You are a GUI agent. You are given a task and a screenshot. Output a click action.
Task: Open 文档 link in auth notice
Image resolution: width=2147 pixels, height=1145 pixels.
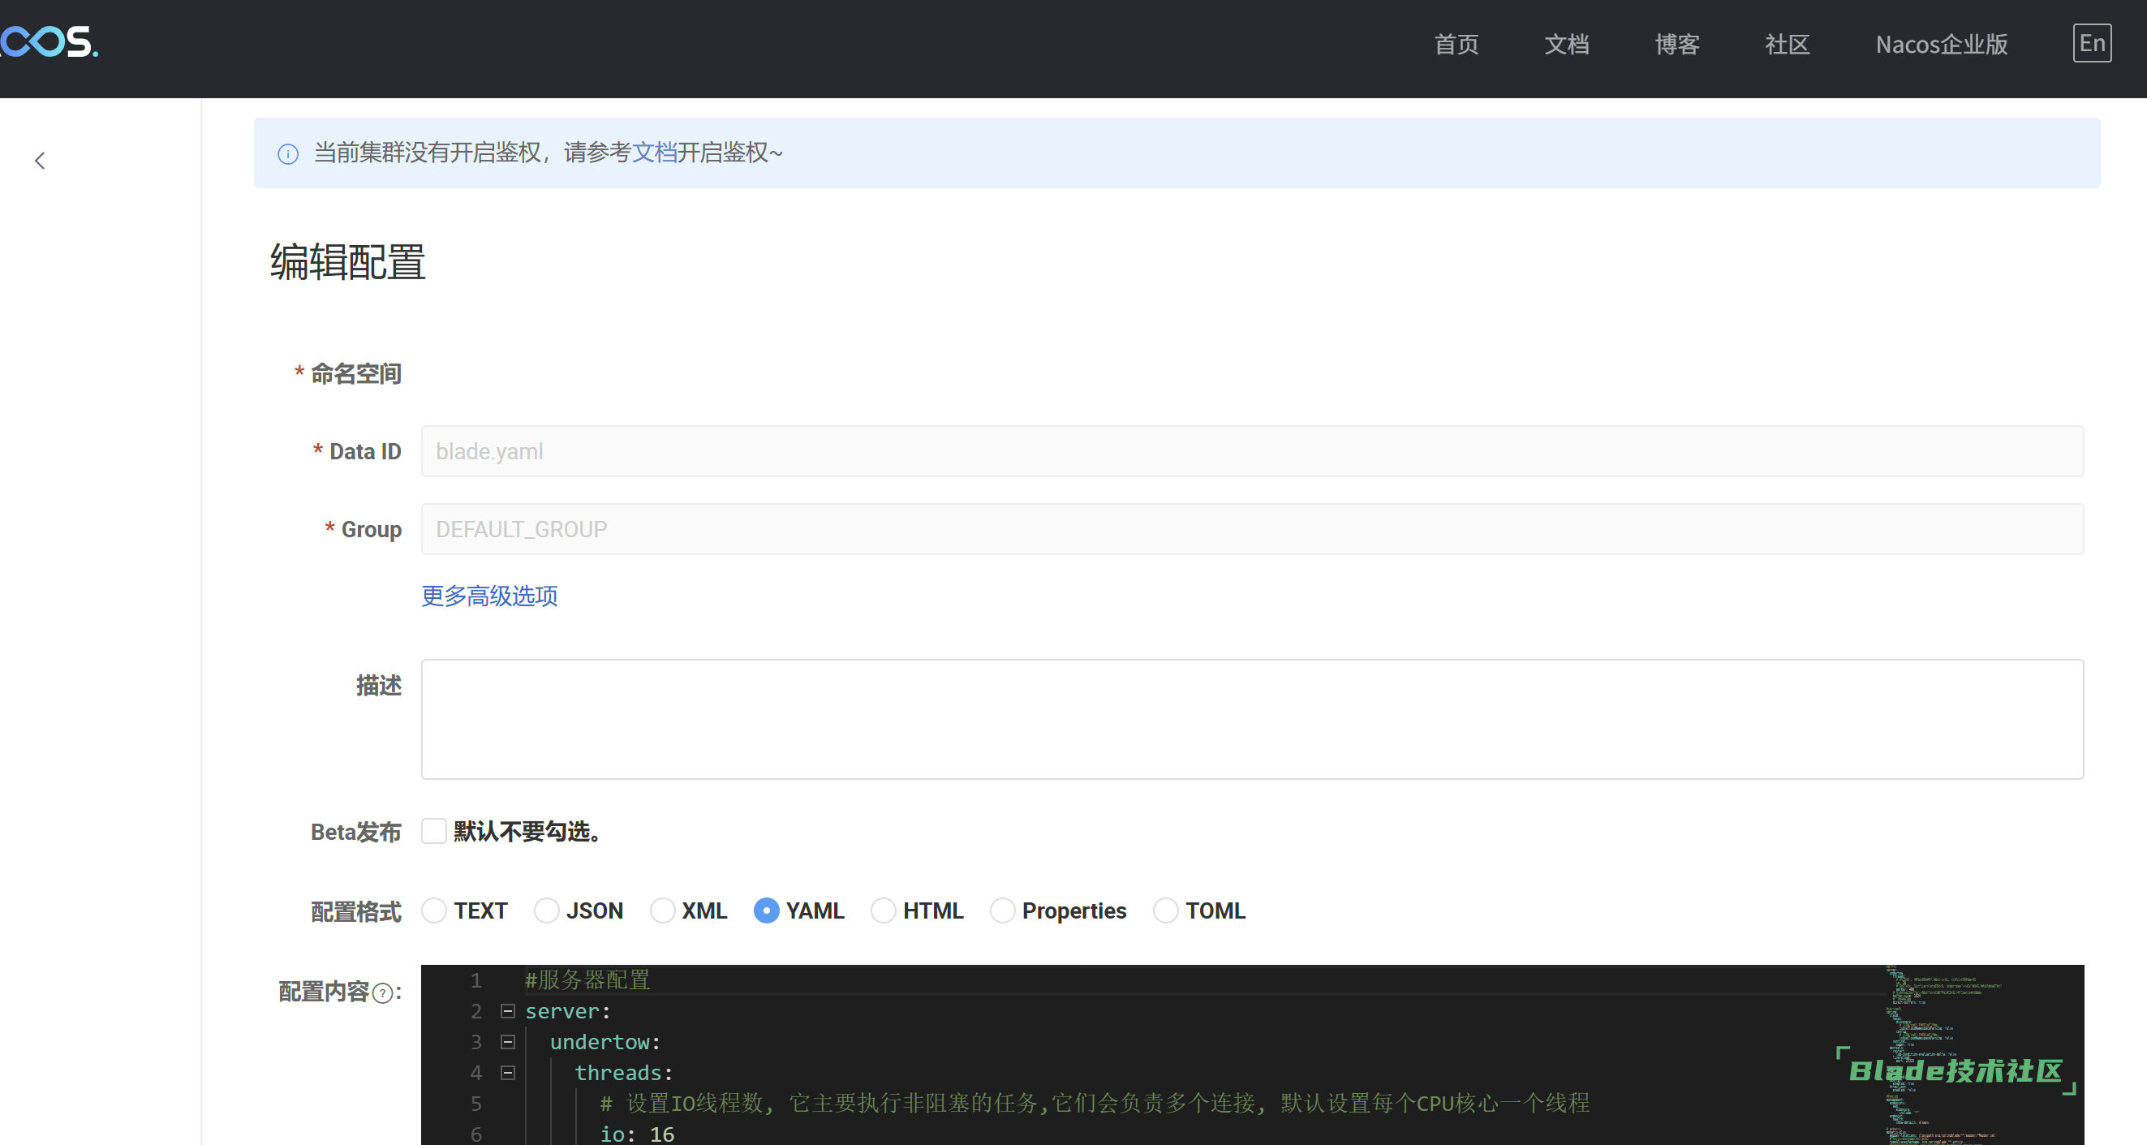pyautogui.click(x=653, y=153)
